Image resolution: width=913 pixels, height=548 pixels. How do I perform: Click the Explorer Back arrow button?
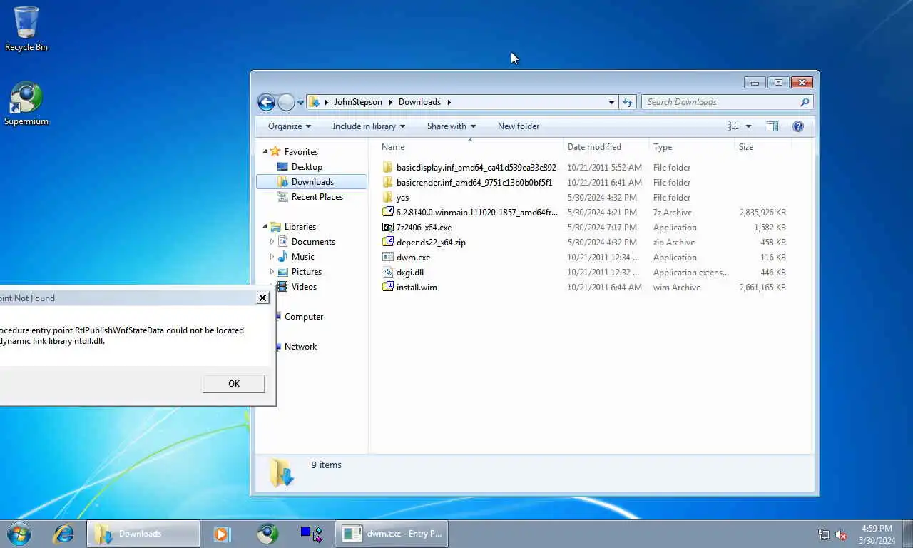click(266, 102)
